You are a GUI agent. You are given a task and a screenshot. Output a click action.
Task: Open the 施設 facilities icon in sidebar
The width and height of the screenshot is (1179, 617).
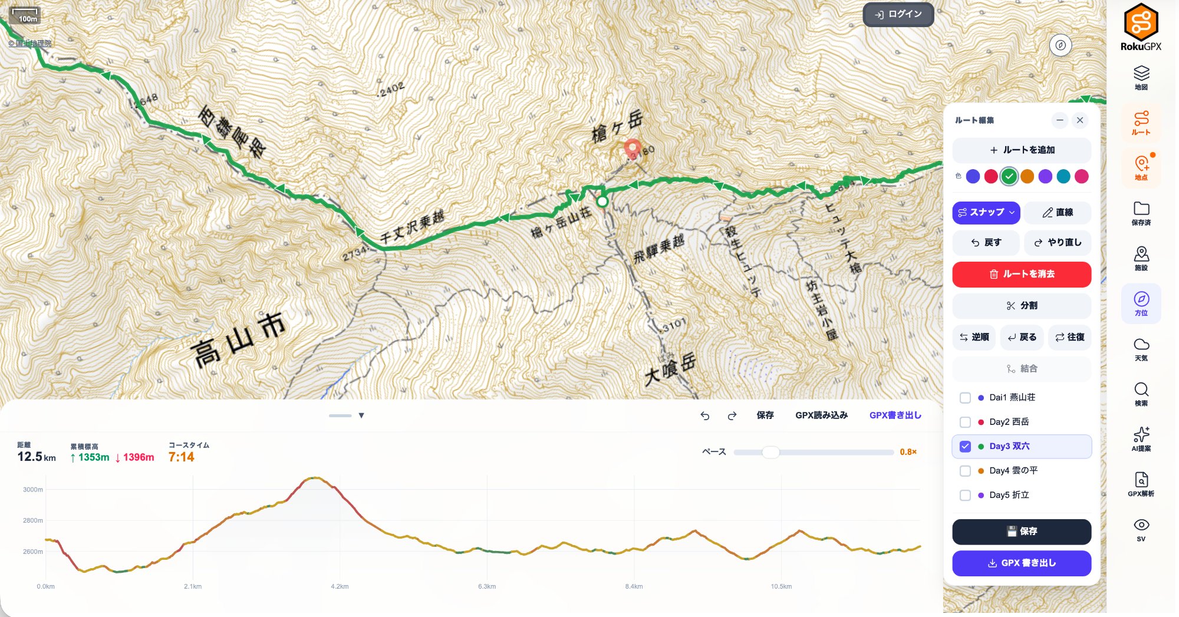1141,258
